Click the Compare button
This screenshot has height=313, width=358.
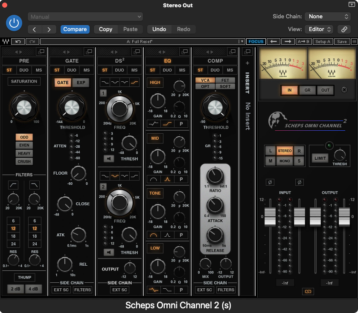pyautogui.click(x=75, y=29)
